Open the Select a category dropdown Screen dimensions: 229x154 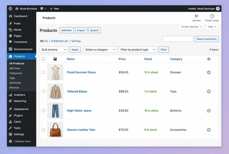100,50
